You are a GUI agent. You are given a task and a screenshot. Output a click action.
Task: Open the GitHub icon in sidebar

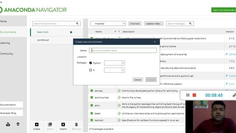point(18,124)
